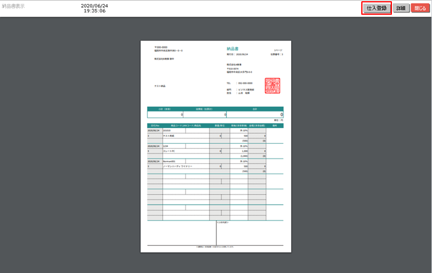The image size is (432, 273).
Task: Click the テスト納品 subject text
Action: click(160, 86)
